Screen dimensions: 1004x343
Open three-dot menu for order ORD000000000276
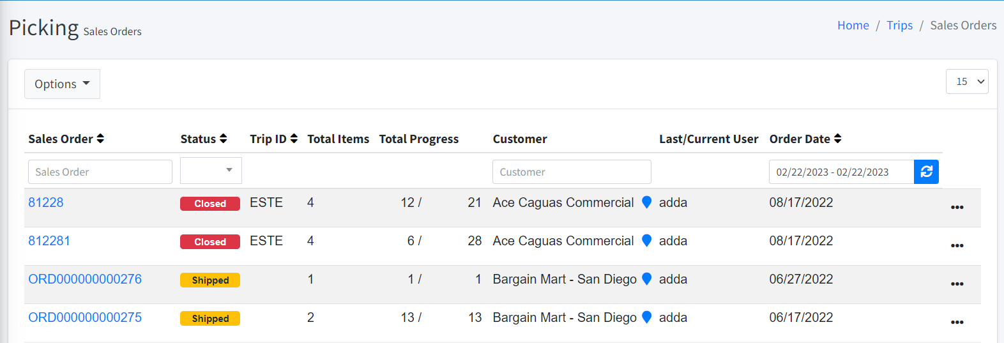(x=957, y=284)
